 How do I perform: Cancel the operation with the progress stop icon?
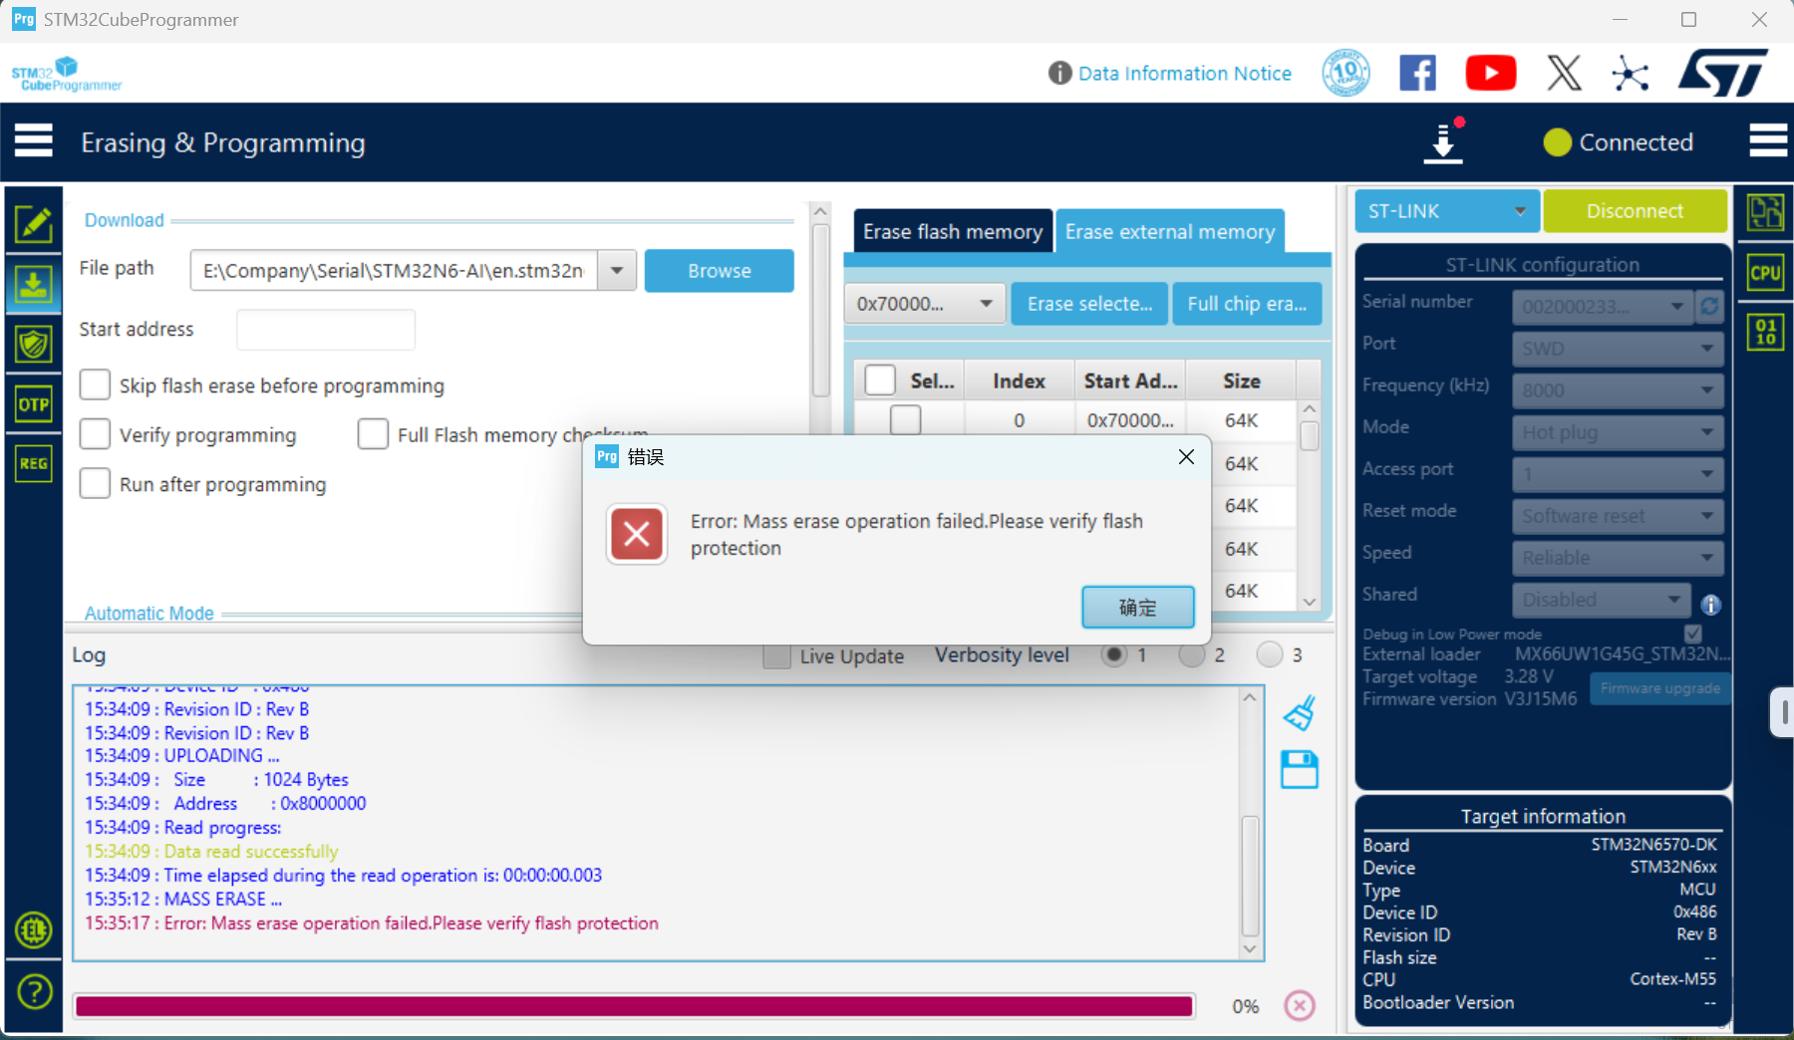click(1300, 1006)
